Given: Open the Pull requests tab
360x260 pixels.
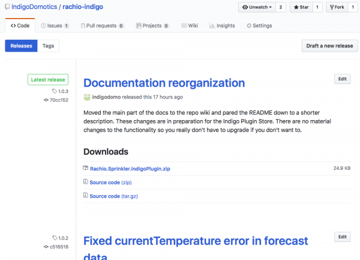Looking at the screenshot, I should (x=103, y=25).
